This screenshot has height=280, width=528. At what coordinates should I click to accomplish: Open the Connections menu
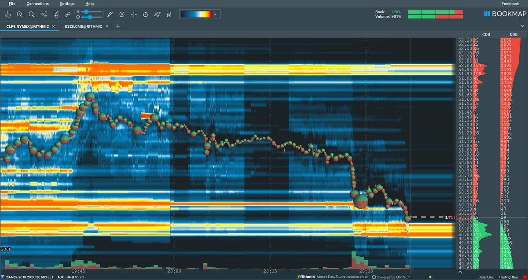[38, 4]
